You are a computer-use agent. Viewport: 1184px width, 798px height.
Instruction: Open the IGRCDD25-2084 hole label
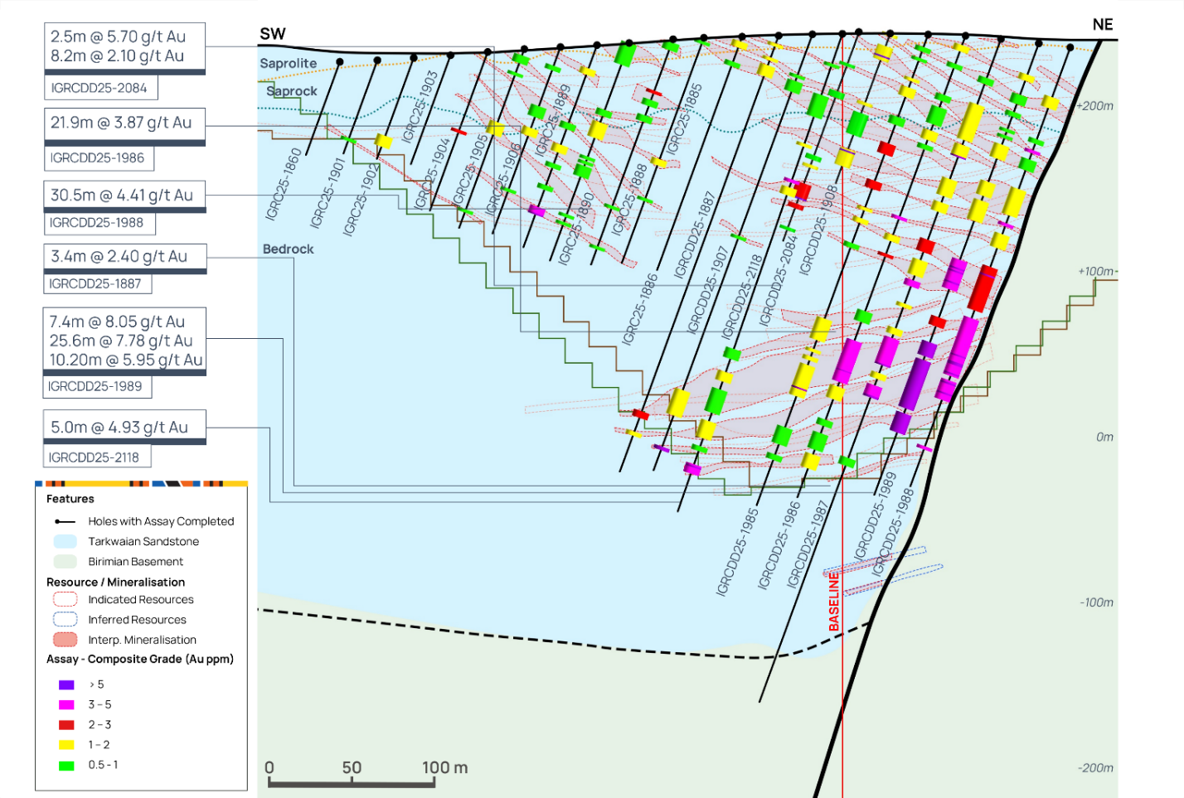click(99, 88)
